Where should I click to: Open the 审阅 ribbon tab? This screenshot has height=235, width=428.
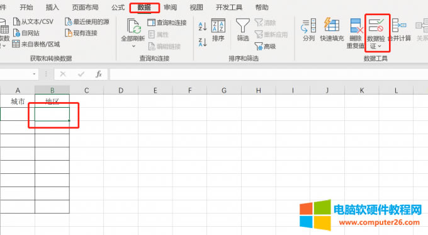[x=171, y=8]
